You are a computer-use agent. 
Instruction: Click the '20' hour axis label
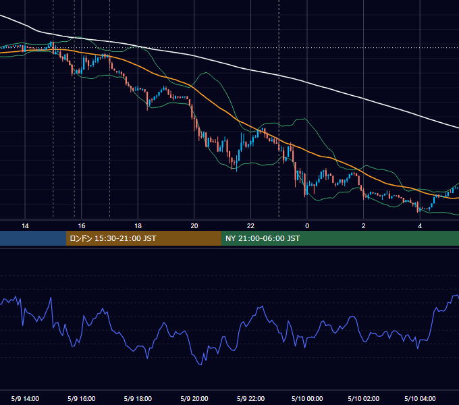coord(194,226)
